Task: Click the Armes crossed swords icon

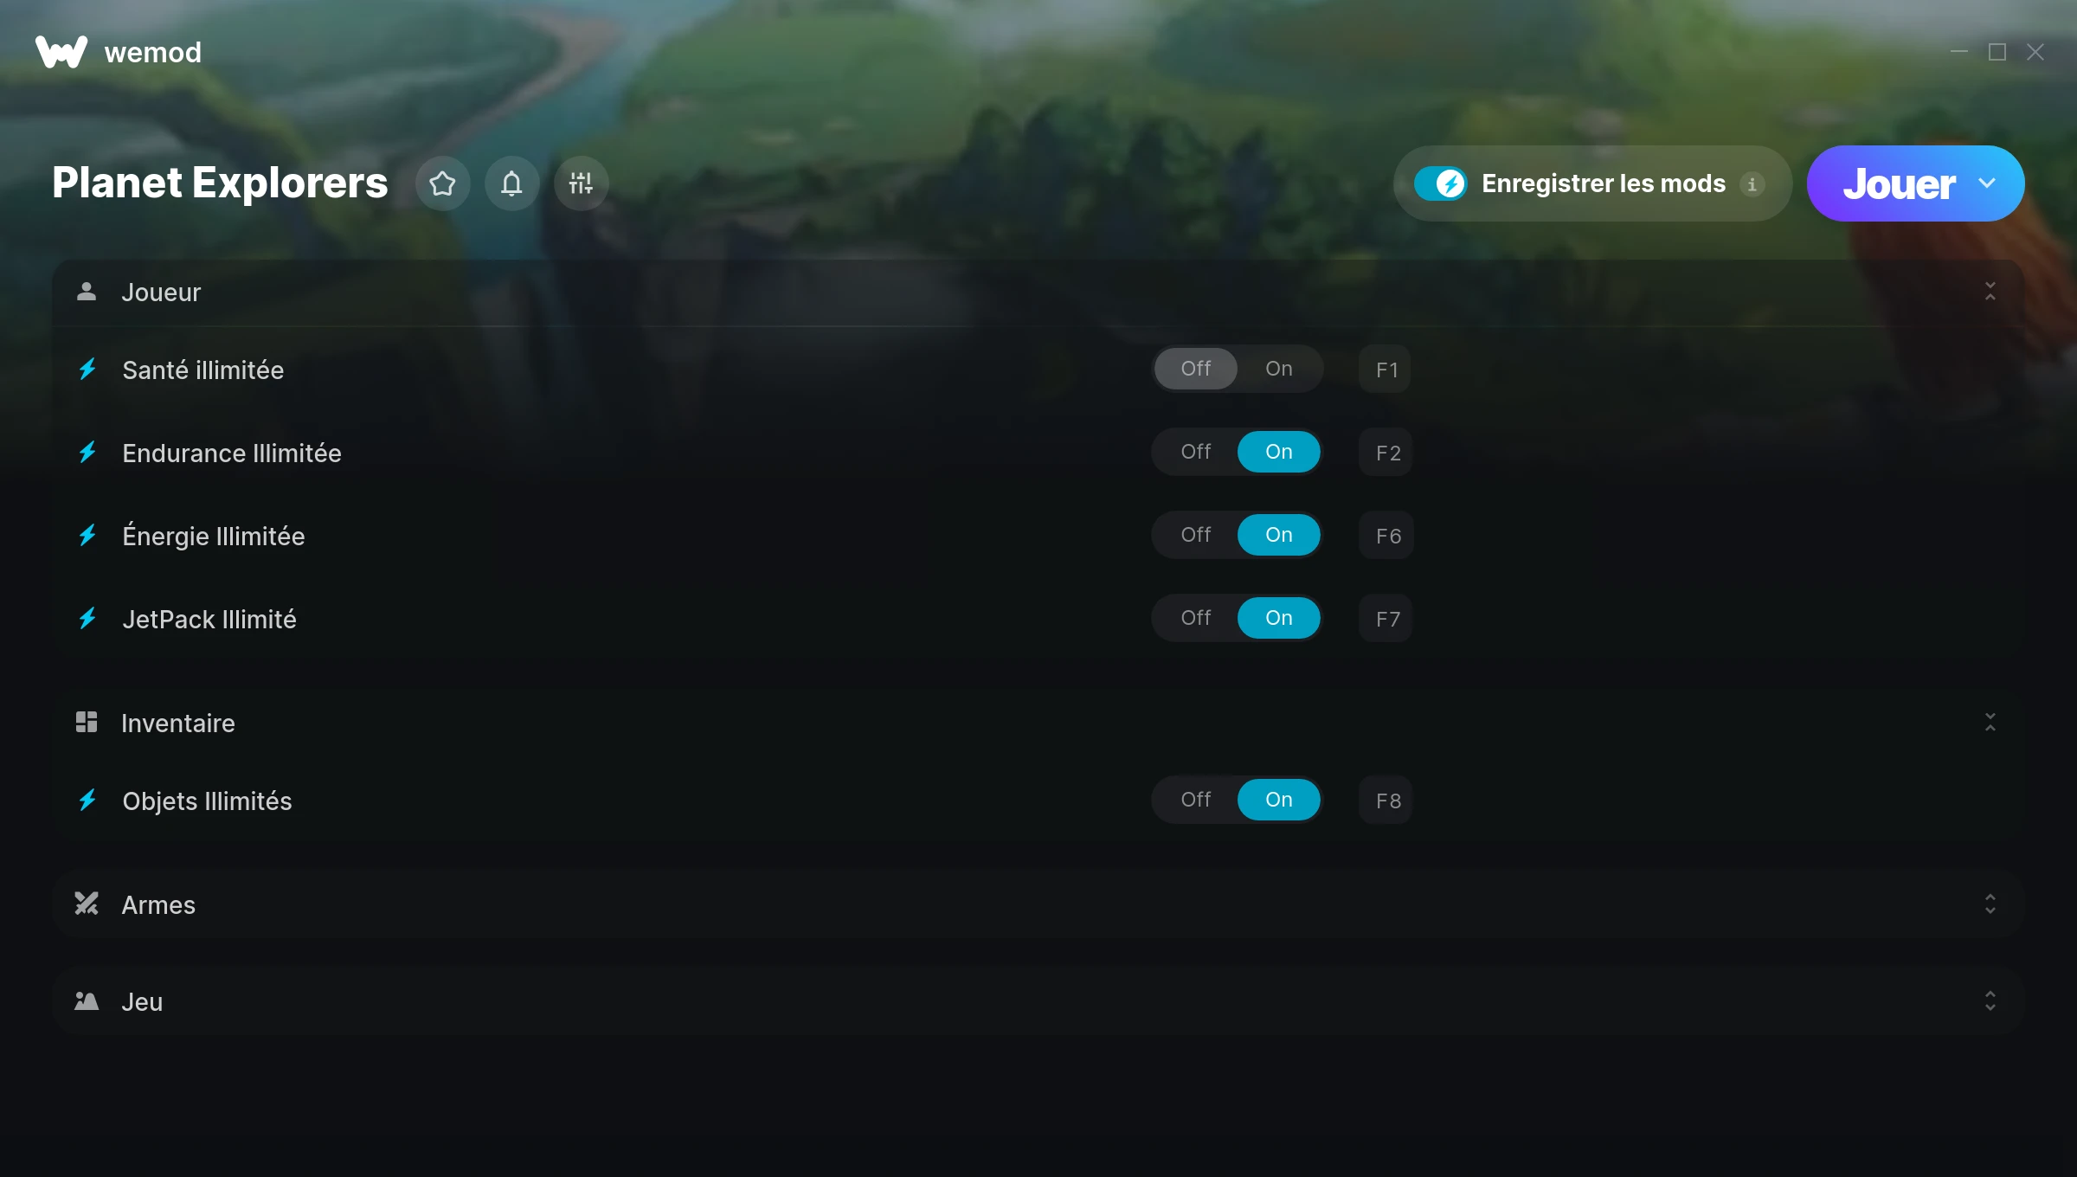Action: pyautogui.click(x=87, y=904)
